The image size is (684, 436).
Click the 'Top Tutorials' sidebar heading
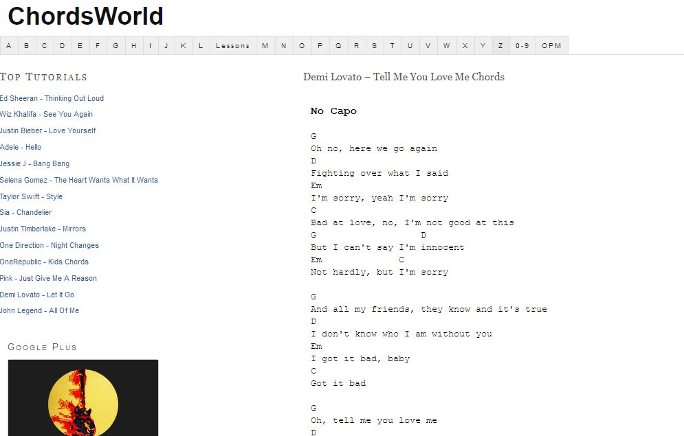tap(43, 77)
